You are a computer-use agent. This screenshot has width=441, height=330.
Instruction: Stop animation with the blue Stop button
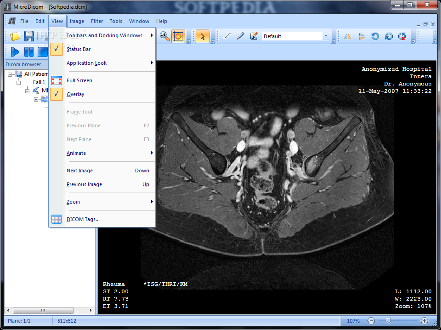coord(43,52)
